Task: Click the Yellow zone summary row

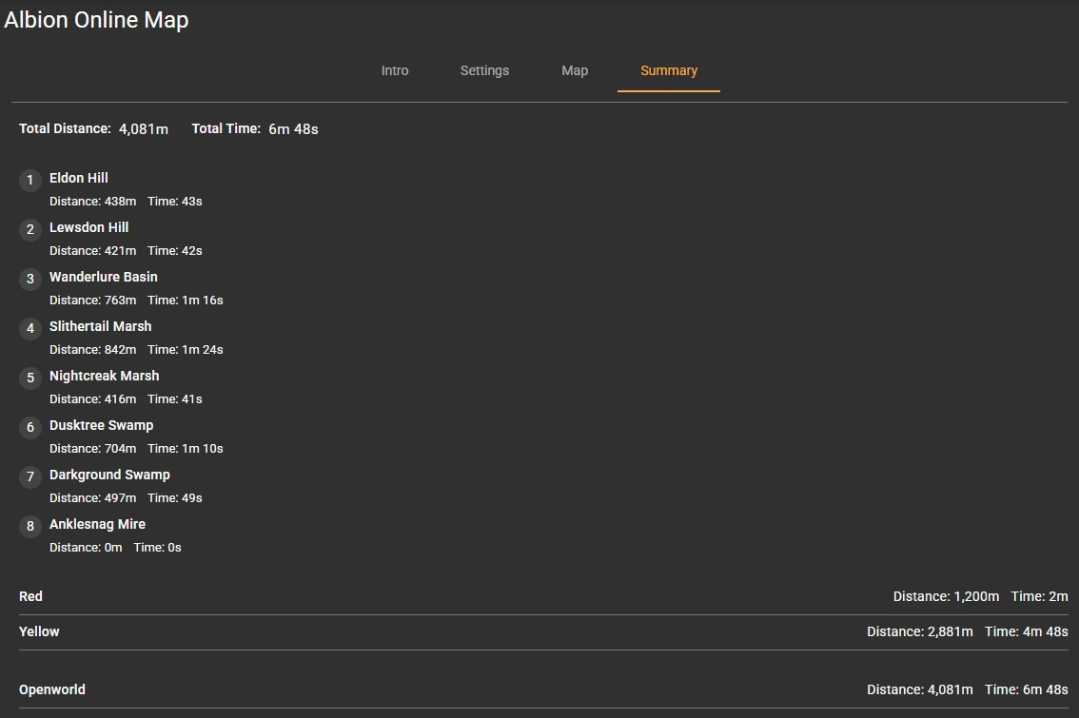Action: click(542, 631)
